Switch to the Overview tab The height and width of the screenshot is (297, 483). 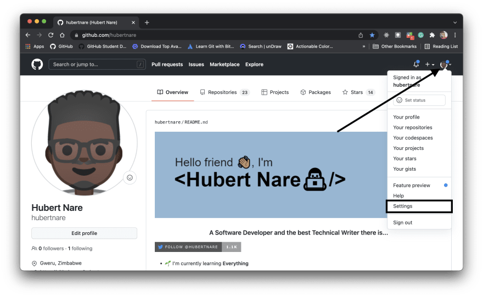(172, 92)
